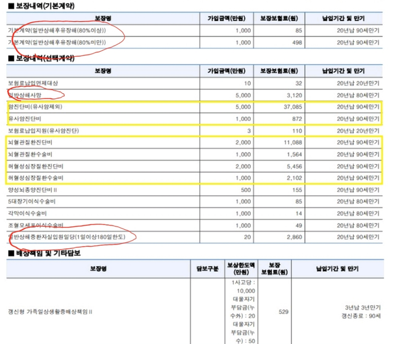The width and height of the screenshot is (397, 344).
Task: Select the 허혈성심장질환진단비 row name
Action: point(36,167)
